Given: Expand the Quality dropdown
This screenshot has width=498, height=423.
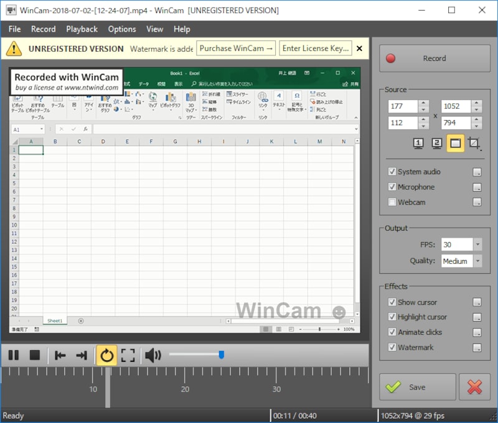Looking at the screenshot, I should 477,261.
